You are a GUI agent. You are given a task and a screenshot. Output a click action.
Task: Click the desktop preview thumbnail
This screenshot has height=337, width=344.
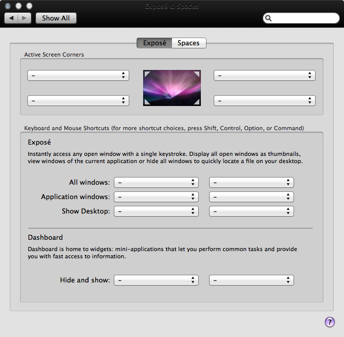[x=172, y=88]
